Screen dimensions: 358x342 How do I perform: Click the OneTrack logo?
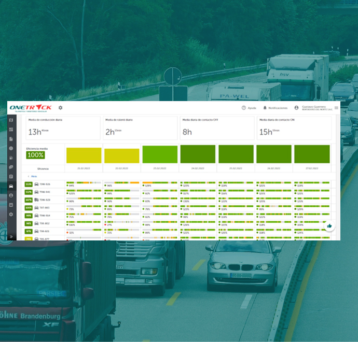point(31,107)
